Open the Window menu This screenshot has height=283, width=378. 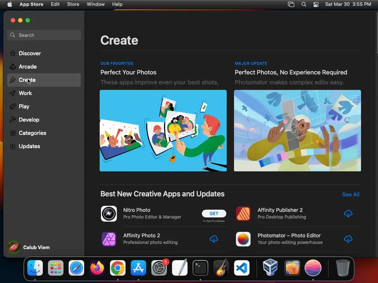(x=96, y=4)
